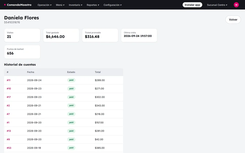Open the user avatar M menu
245x153 pixels.
(236, 5)
